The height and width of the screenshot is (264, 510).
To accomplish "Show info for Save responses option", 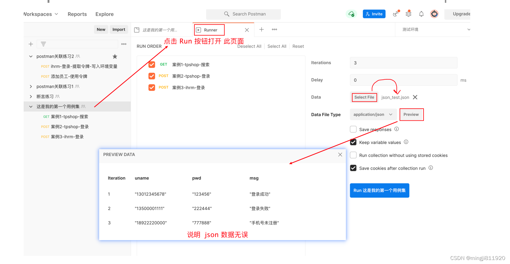I will [396, 129].
